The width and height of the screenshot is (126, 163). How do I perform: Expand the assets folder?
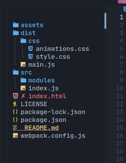(x=28, y=25)
